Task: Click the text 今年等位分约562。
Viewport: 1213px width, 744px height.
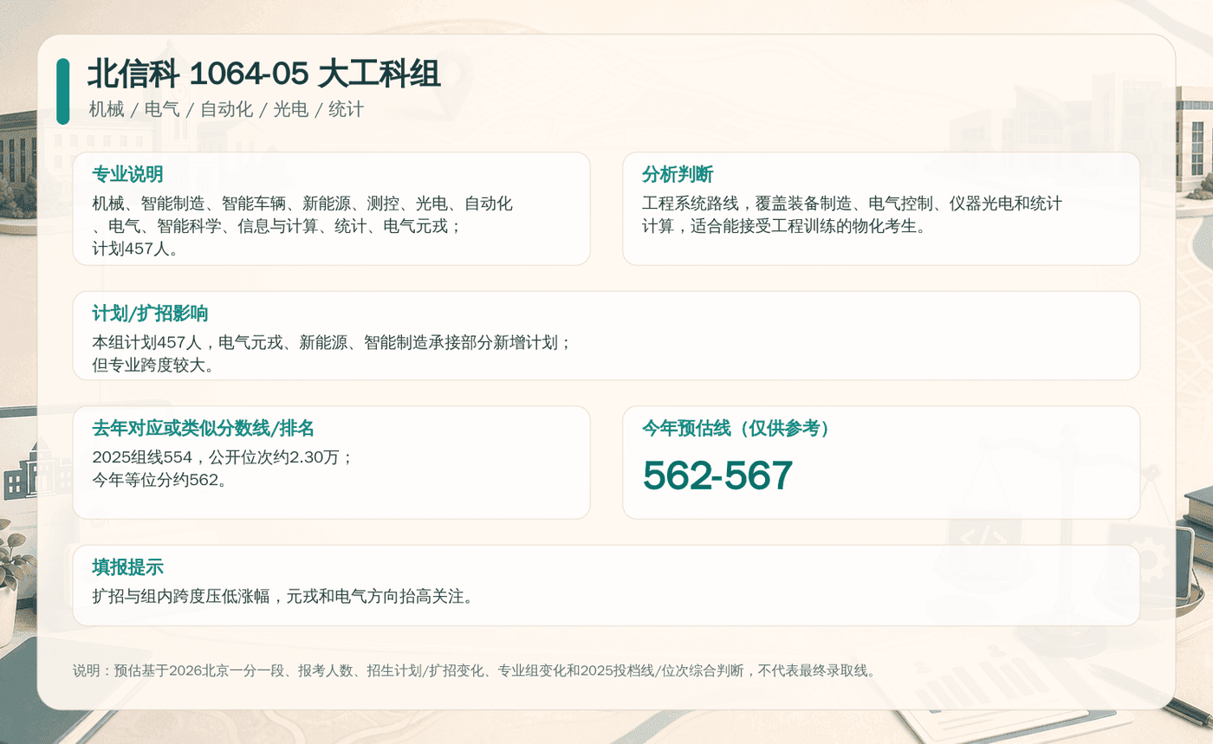Action: click(159, 479)
